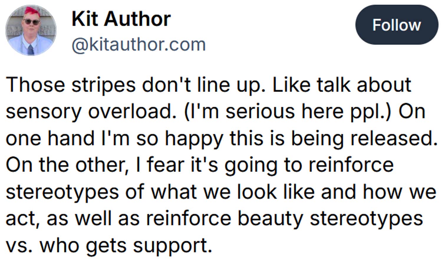Click the words "sensory overload" in the post
The image size is (445, 264).
pyautogui.click(x=89, y=111)
